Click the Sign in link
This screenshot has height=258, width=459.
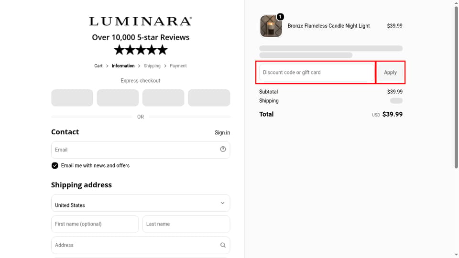click(x=222, y=132)
